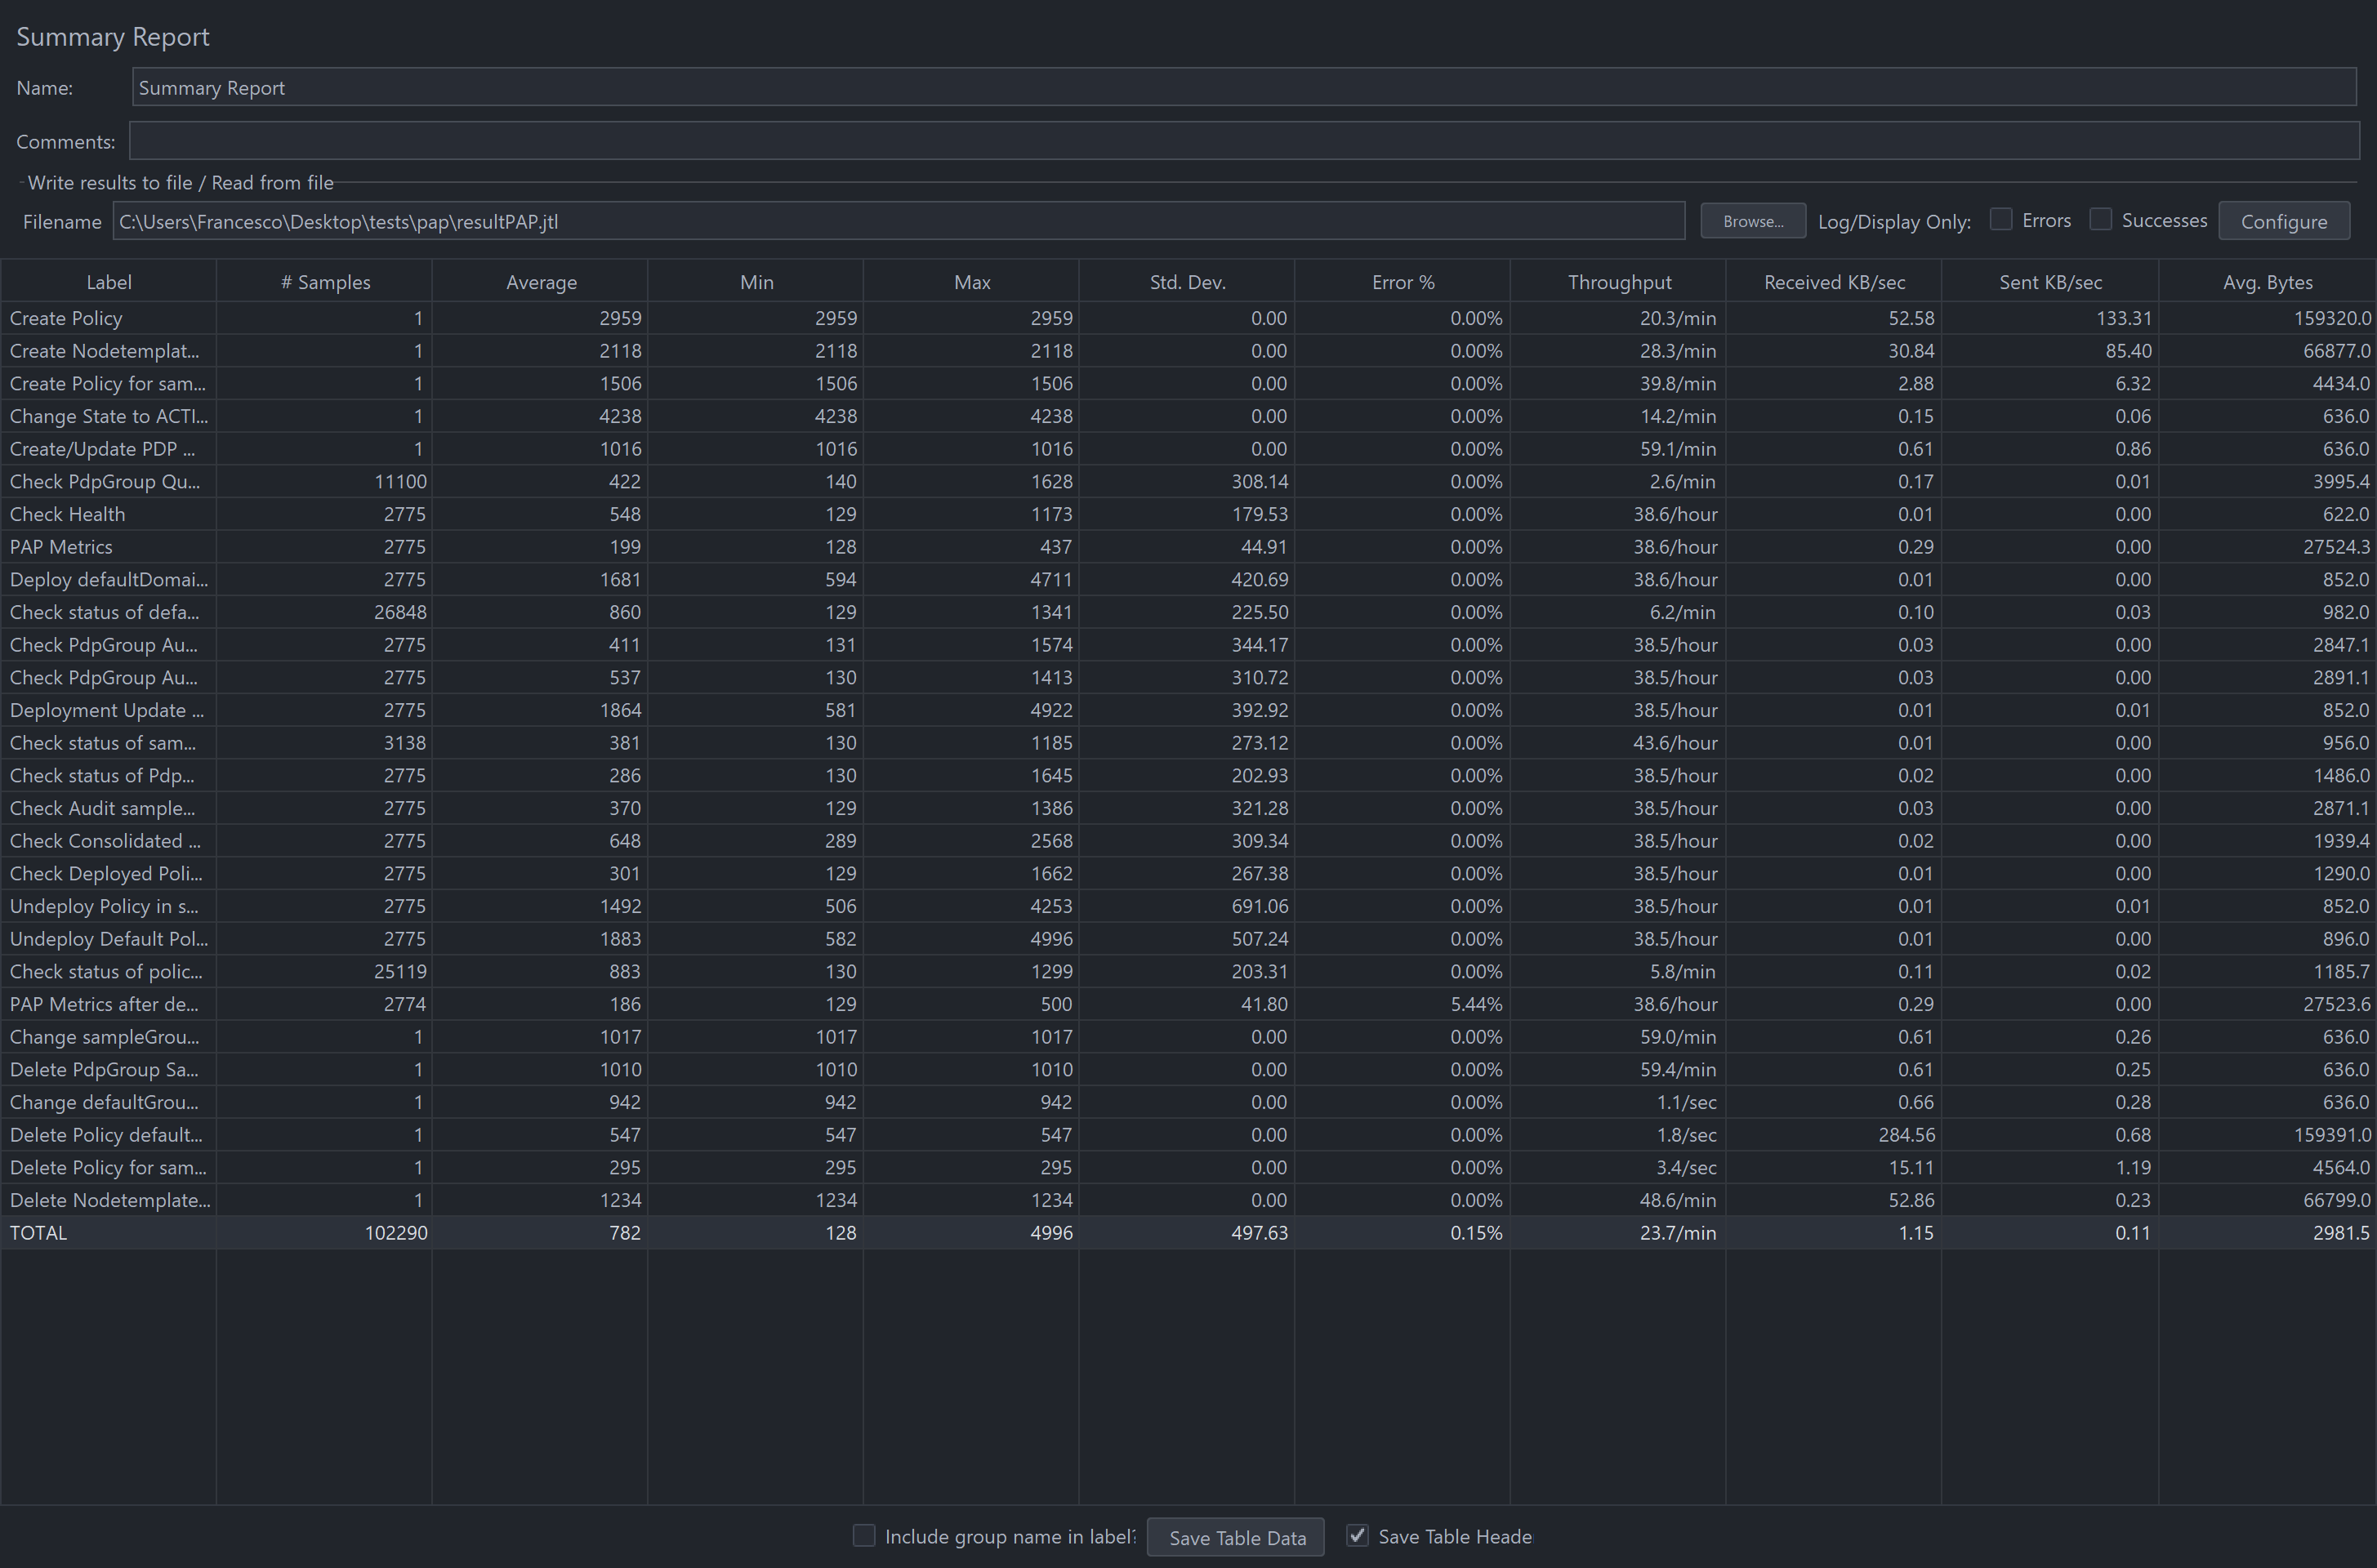Screen dimensions: 2377x1568
Task: Tick the Successes checkbox
Action: [x=2100, y=220]
